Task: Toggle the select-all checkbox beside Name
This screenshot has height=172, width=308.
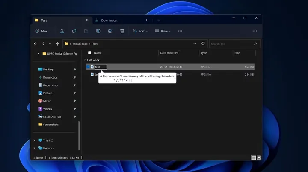Action: click(89, 52)
